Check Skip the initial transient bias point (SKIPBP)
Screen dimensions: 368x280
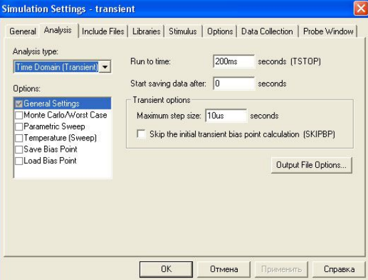(141, 134)
